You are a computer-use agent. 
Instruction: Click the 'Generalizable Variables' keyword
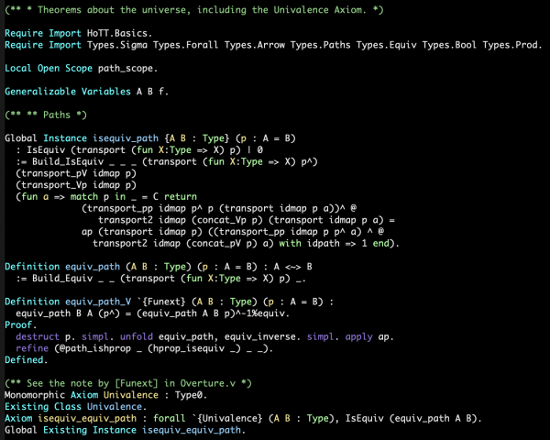68,92
